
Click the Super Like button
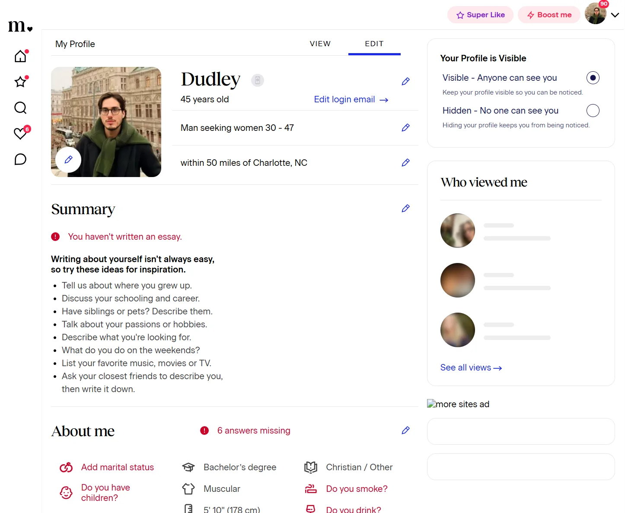(481, 15)
